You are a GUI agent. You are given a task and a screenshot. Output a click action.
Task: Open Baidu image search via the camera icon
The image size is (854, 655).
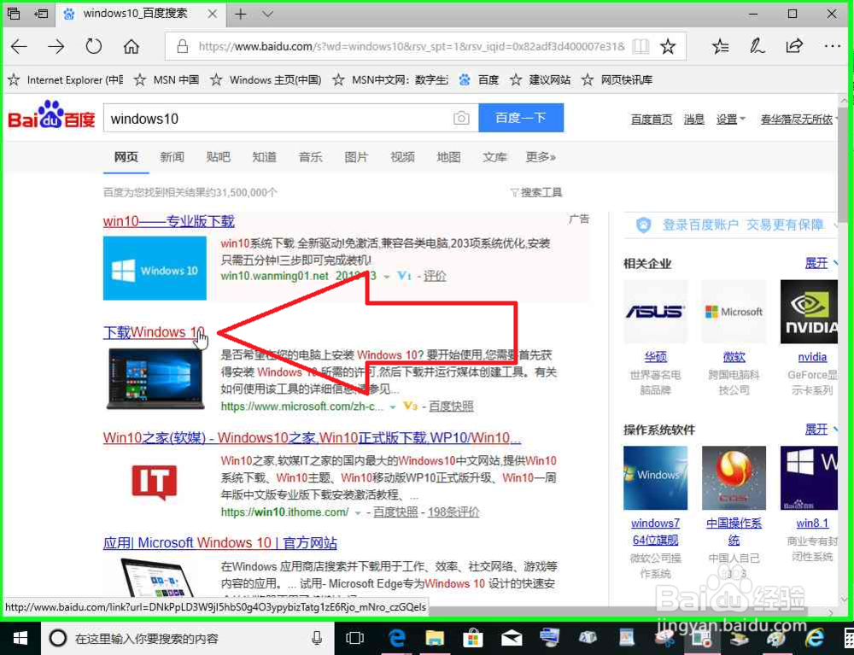pos(461,118)
